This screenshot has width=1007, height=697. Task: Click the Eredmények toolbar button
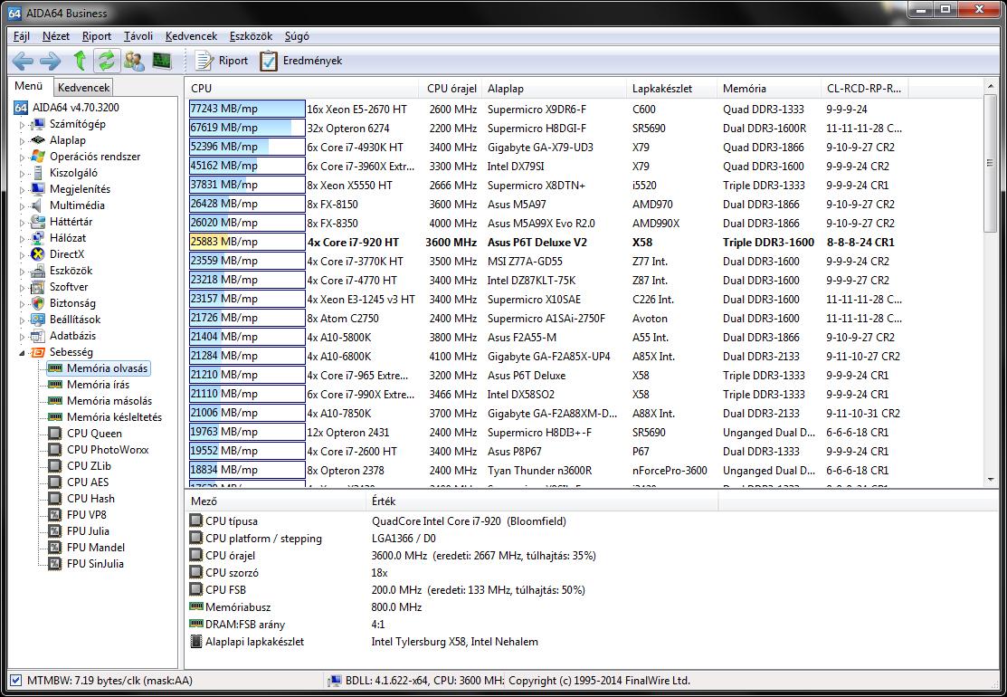coord(300,61)
